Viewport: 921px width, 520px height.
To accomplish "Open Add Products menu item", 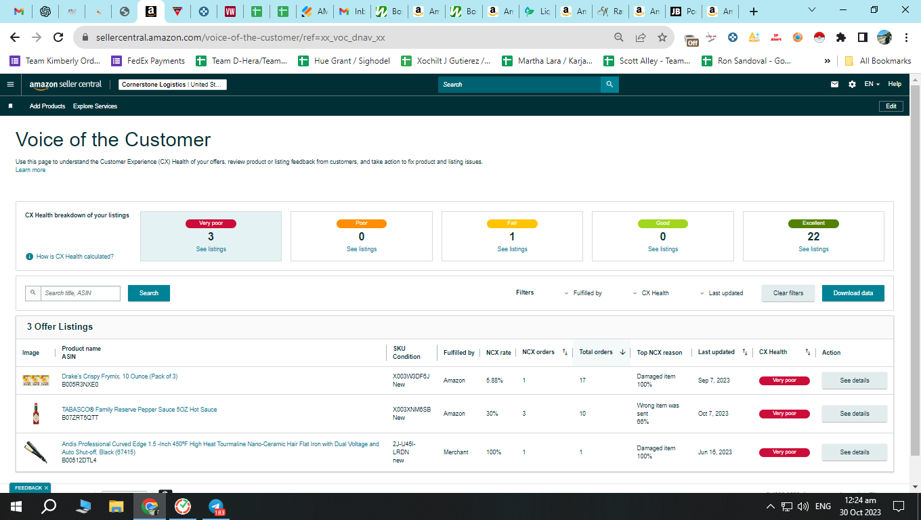I will [47, 106].
